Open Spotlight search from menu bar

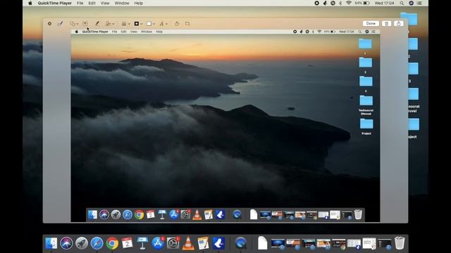tap(402, 3)
